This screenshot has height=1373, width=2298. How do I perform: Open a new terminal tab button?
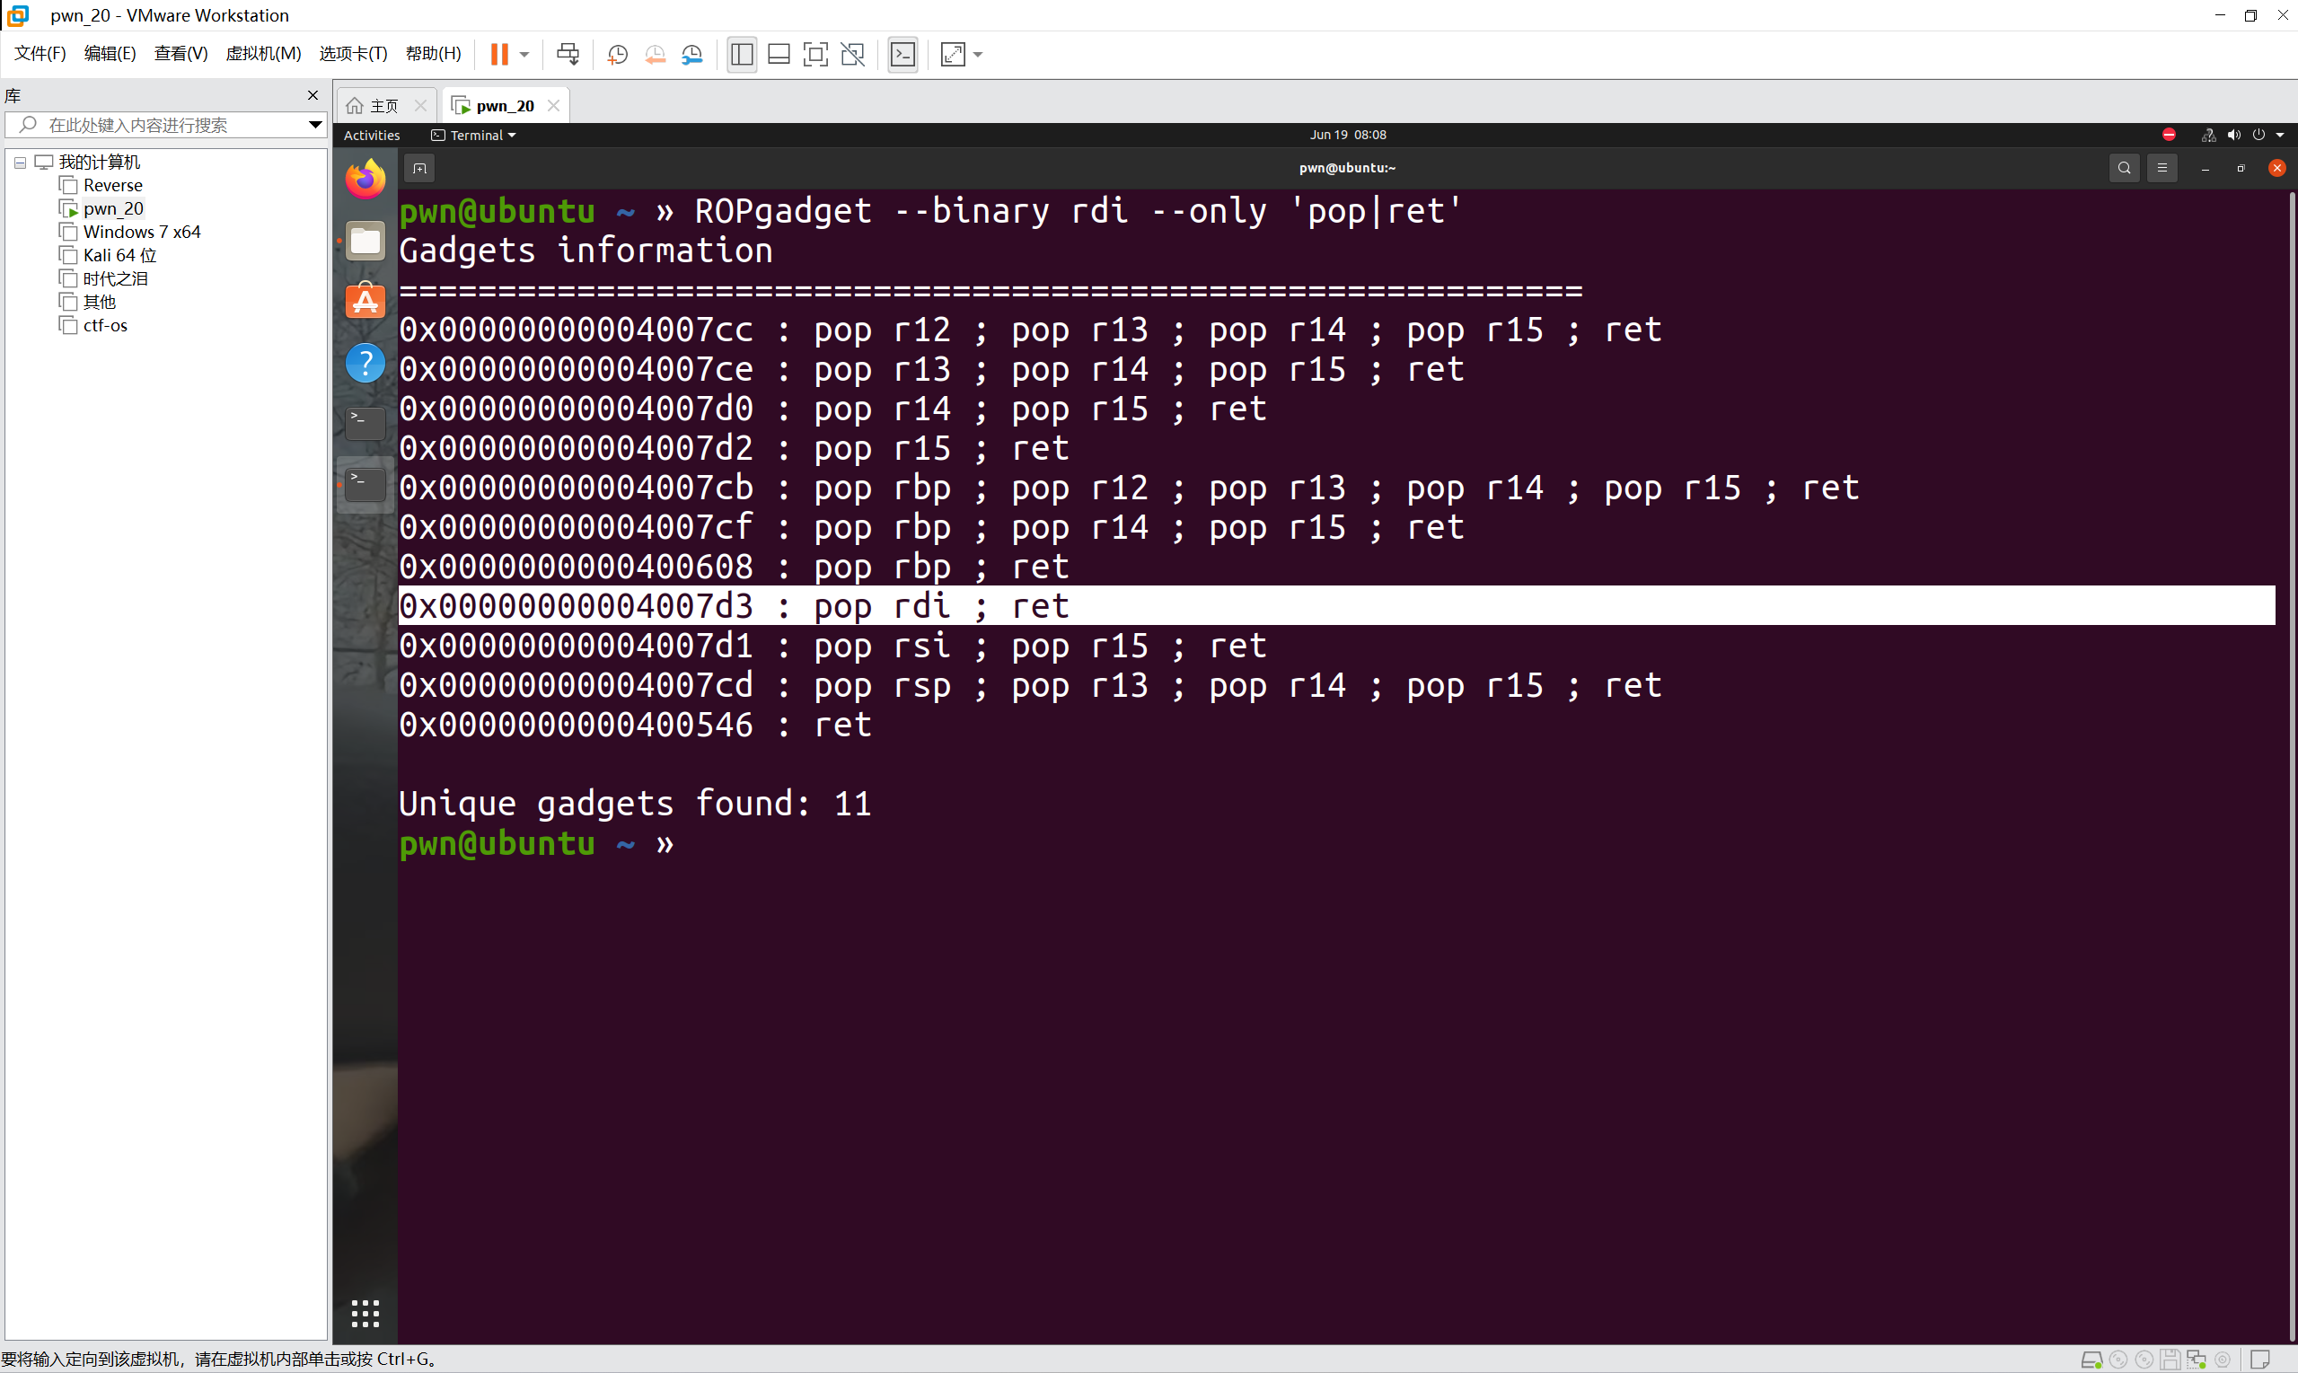point(419,169)
